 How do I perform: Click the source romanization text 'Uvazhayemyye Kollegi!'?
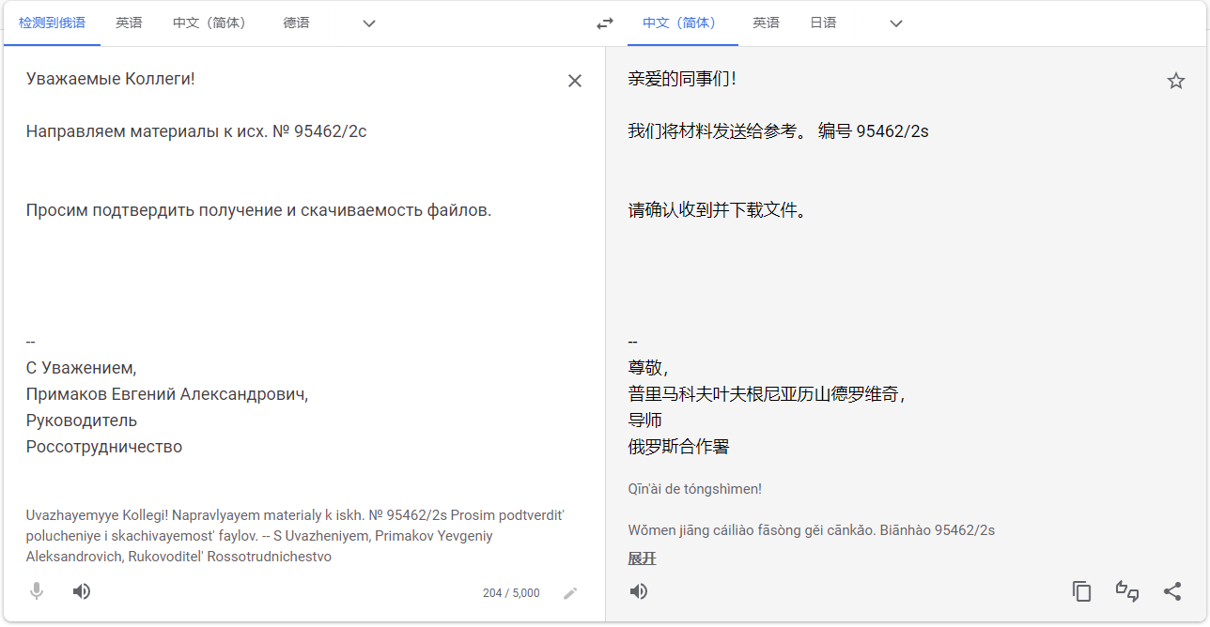tap(98, 515)
